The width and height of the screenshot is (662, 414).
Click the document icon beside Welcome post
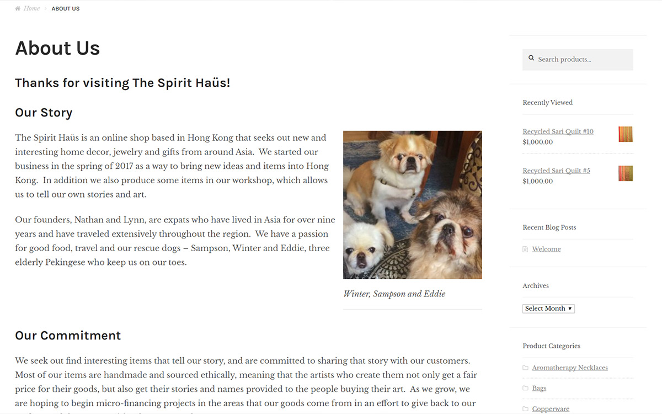coord(525,250)
